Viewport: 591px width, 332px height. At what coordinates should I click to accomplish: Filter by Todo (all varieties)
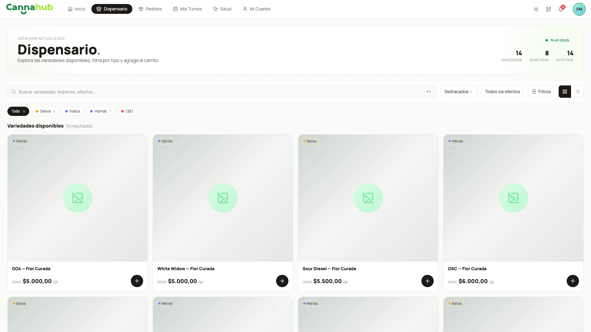pos(18,111)
